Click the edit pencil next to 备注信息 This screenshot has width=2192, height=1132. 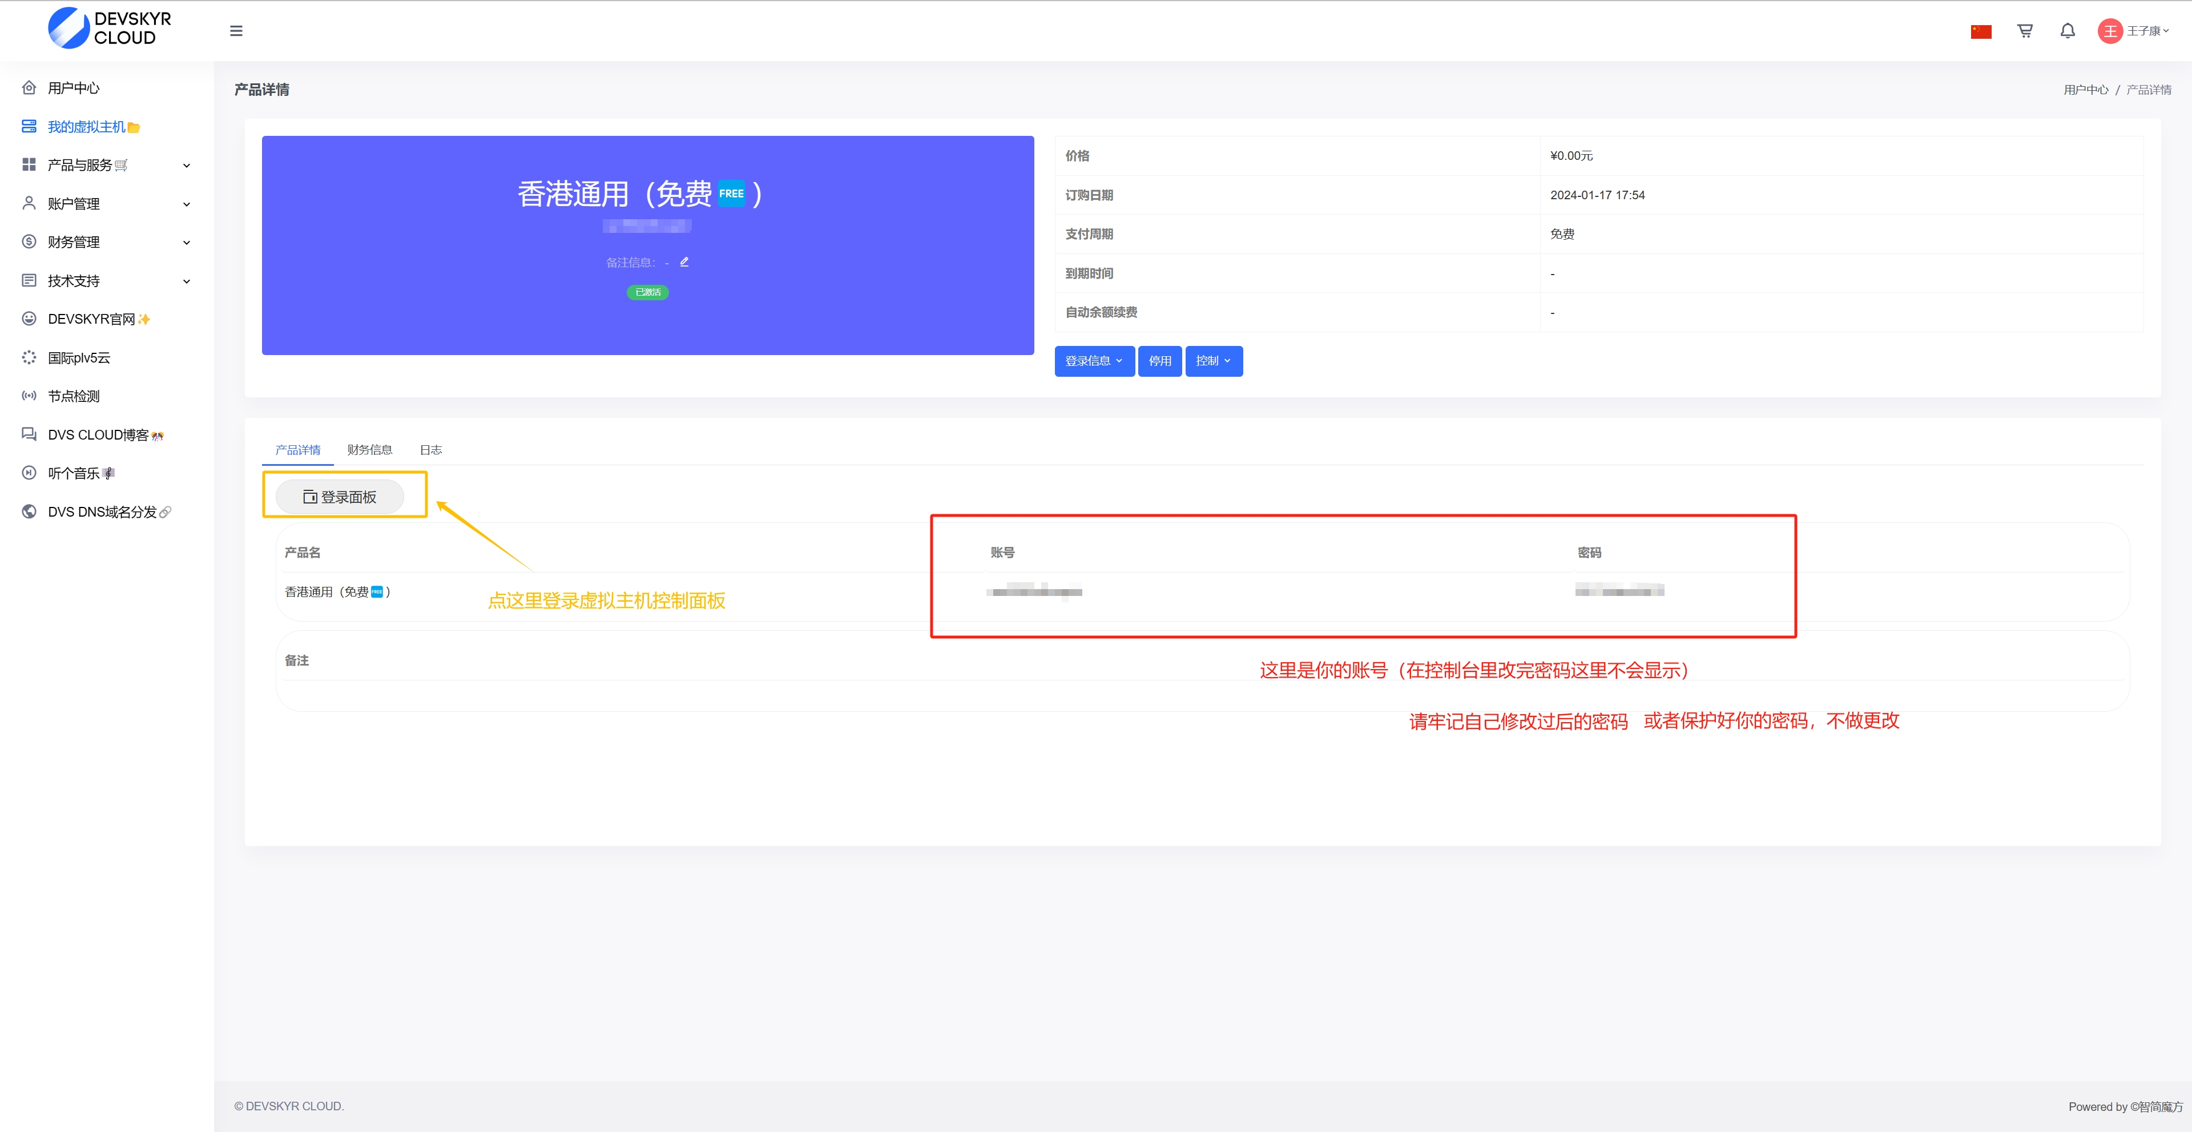(684, 262)
